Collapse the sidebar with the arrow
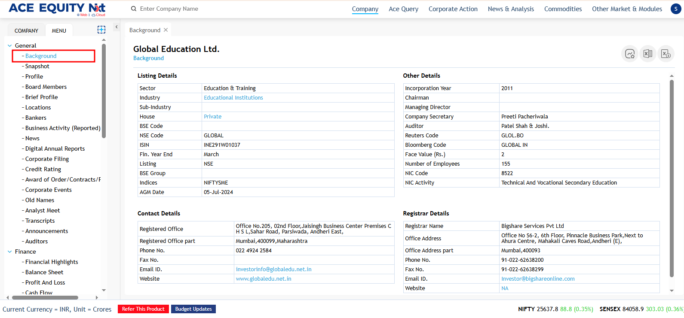This screenshot has width=684, height=318. tap(117, 27)
